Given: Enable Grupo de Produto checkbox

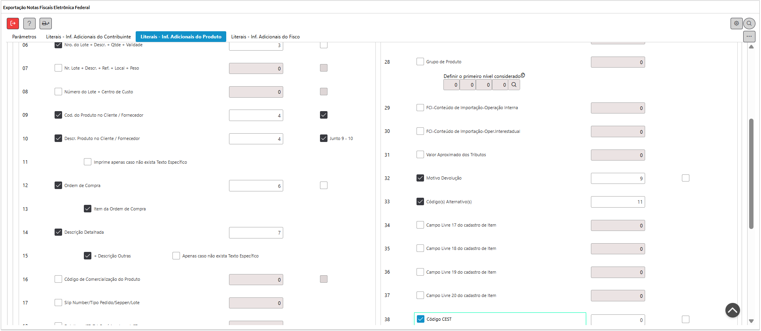Looking at the screenshot, I should (420, 62).
